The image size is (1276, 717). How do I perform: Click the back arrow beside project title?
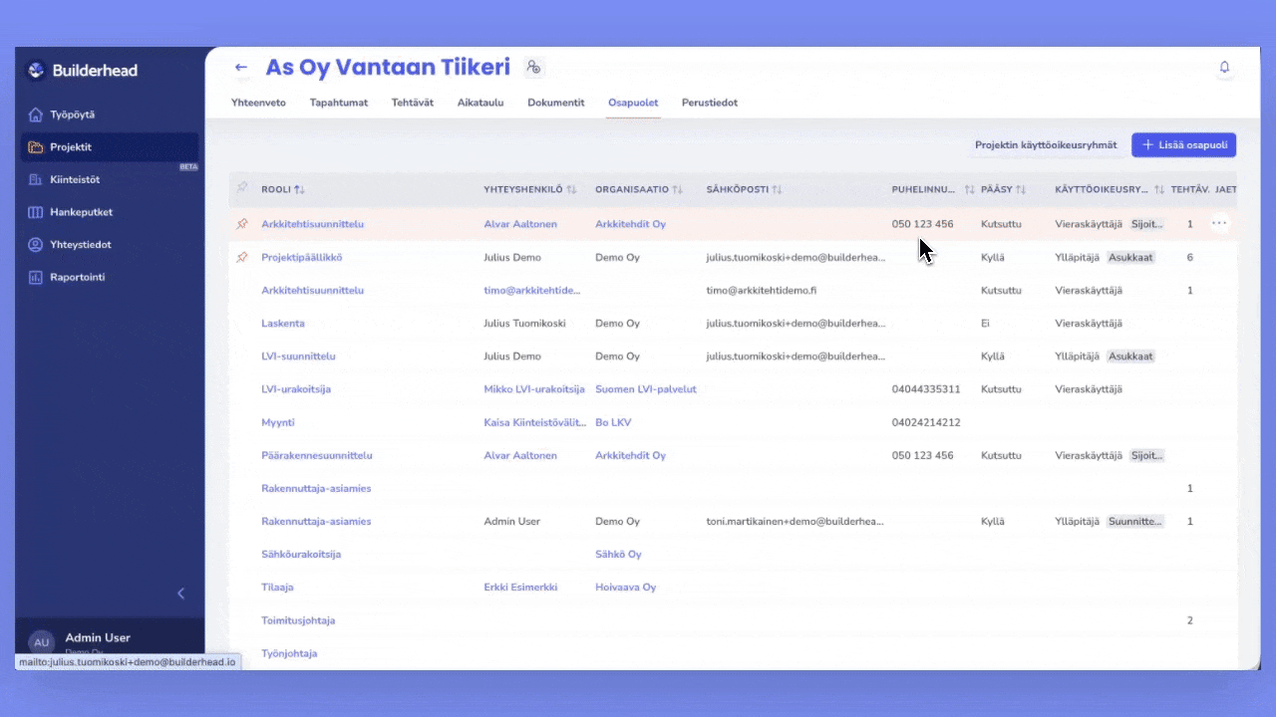(x=240, y=68)
